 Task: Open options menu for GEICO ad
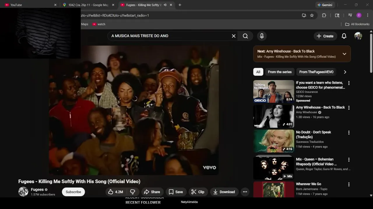point(349,83)
